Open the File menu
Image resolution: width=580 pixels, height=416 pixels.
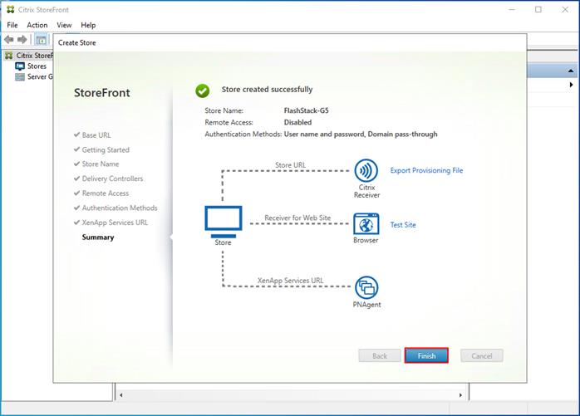12,25
